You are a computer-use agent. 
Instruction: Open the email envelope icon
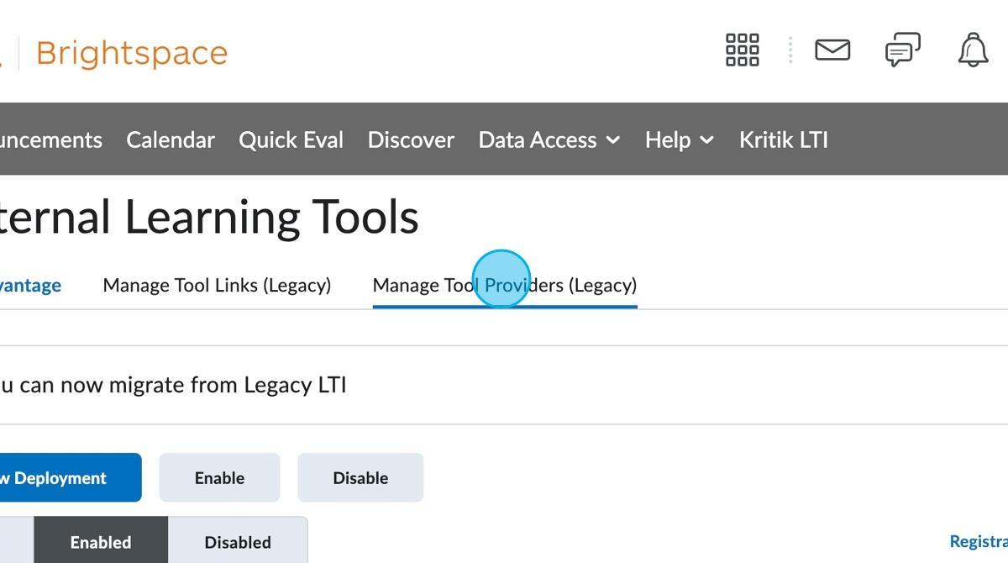832,50
